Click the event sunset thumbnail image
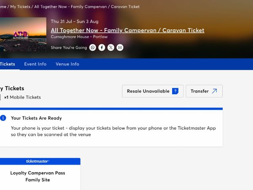253x190 pixels. pos(23,35)
